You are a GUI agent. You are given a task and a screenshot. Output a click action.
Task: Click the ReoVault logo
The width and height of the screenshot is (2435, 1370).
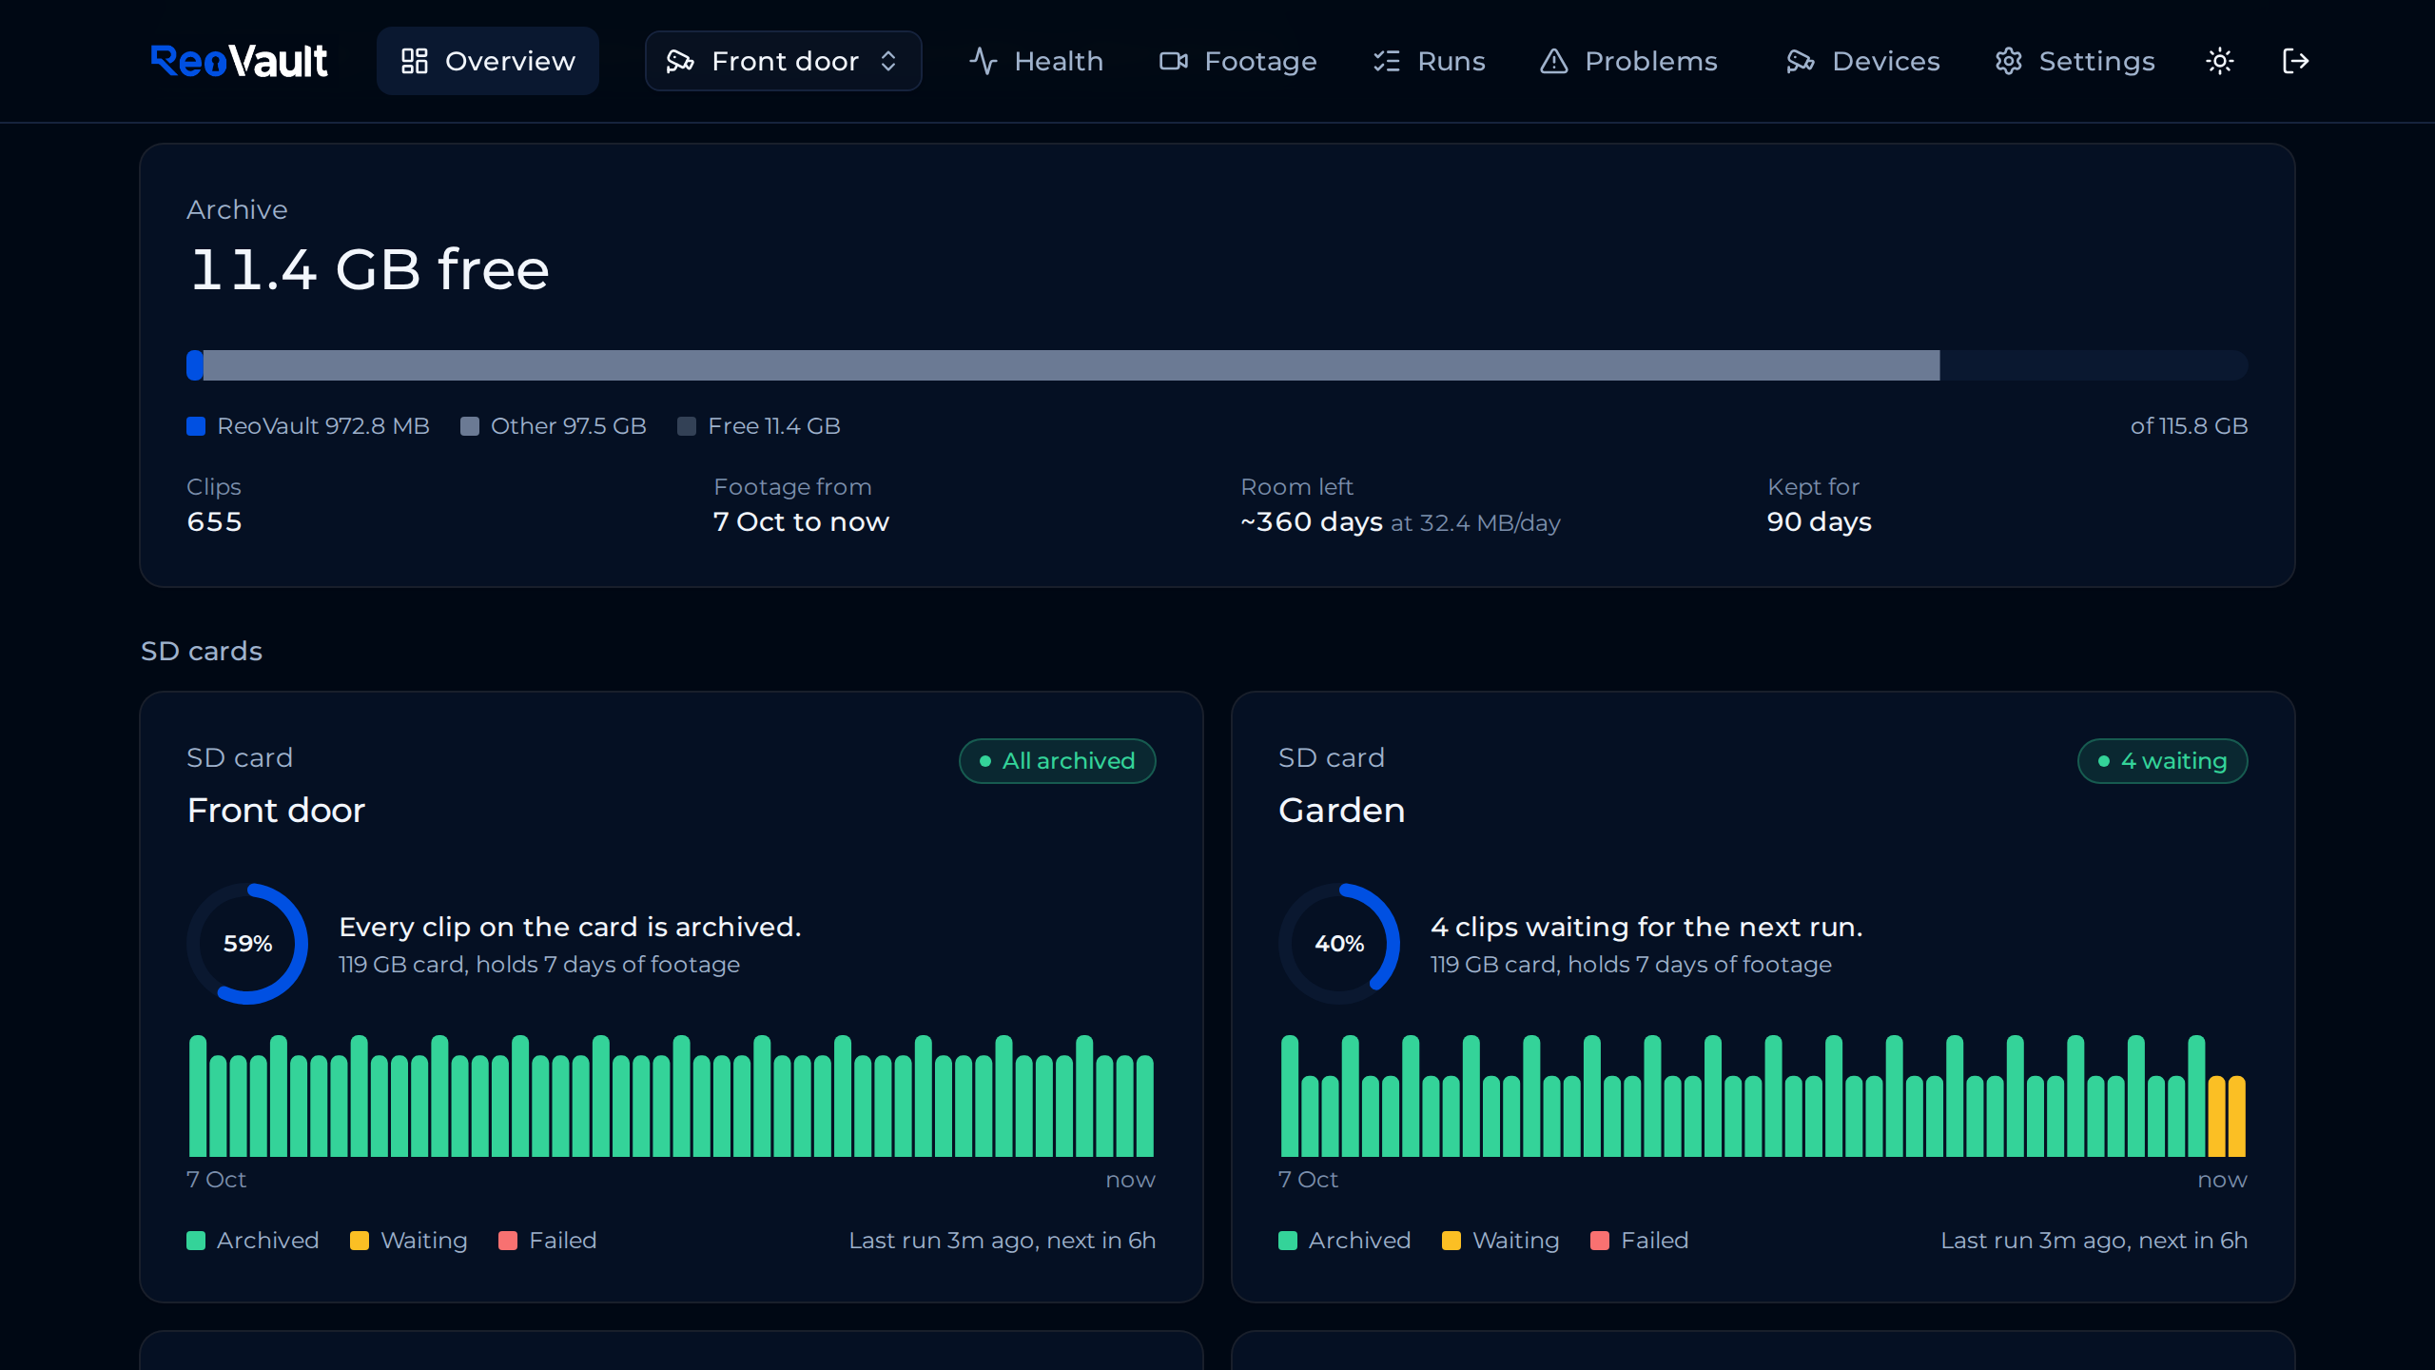[x=239, y=61]
